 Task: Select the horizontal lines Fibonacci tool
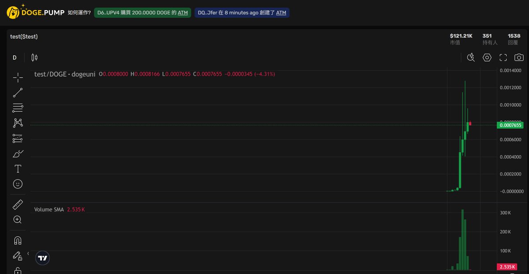point(18,108)
